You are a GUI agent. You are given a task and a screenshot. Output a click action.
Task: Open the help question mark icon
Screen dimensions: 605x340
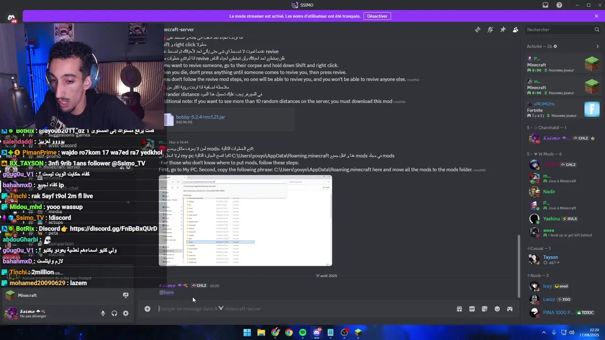coord(559,5)
